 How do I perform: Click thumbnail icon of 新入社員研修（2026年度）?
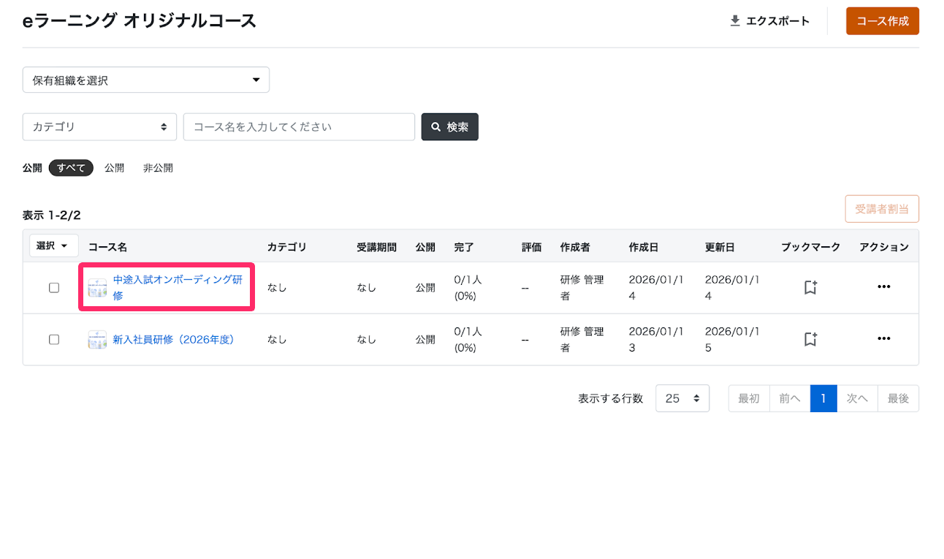(x=97, y=339)
